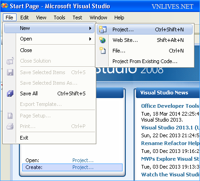The height and width of the screenshot is (181, 200).
Task: Select Project... in the New submenu
Action: (145, 29)
